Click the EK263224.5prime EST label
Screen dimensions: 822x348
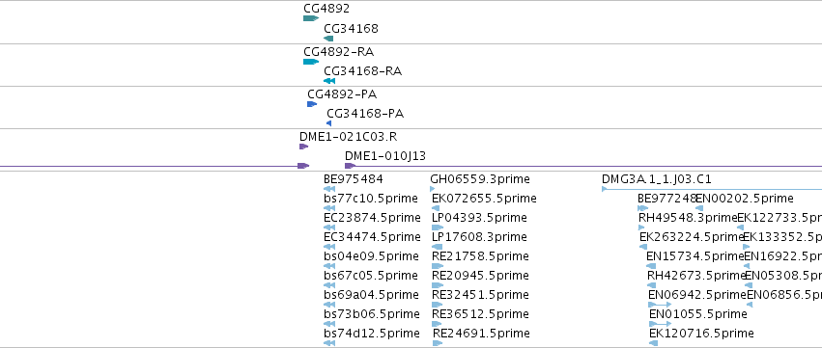tap(692, 237)
